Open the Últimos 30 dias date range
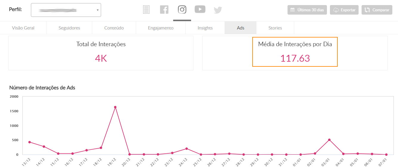This screenshot has width=398, height=168. tap(307, 10)
